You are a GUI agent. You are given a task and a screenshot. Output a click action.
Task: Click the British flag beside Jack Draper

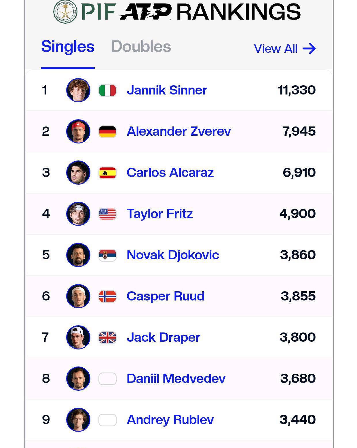pyautogui.click(x=107, y=338)
